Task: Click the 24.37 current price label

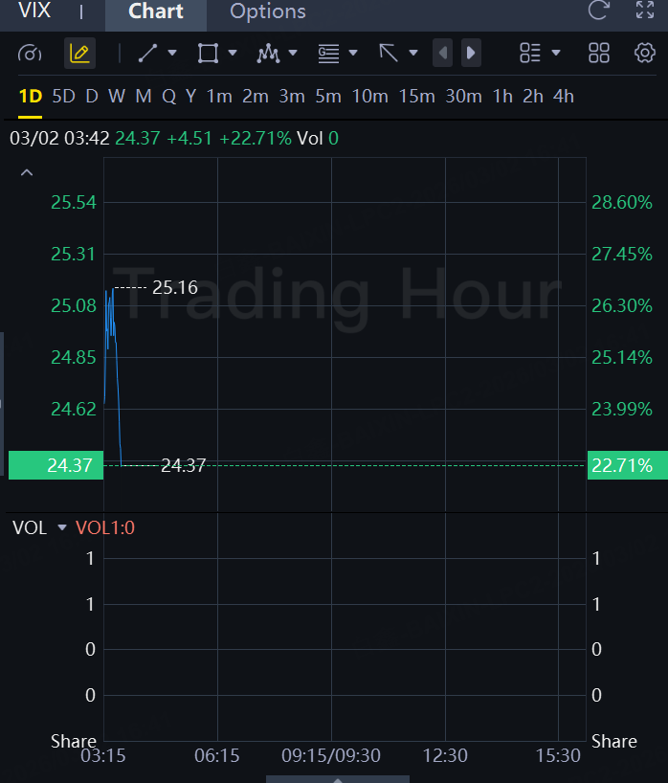Action: tap(55, 465)
